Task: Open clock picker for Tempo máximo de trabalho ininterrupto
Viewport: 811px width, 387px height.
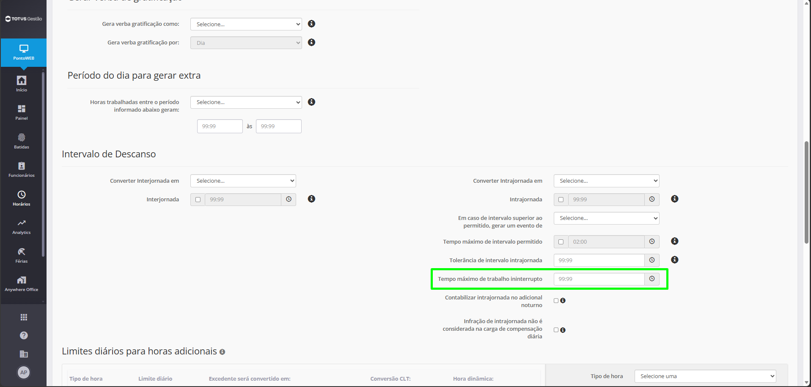Action: tap(652, 279)
